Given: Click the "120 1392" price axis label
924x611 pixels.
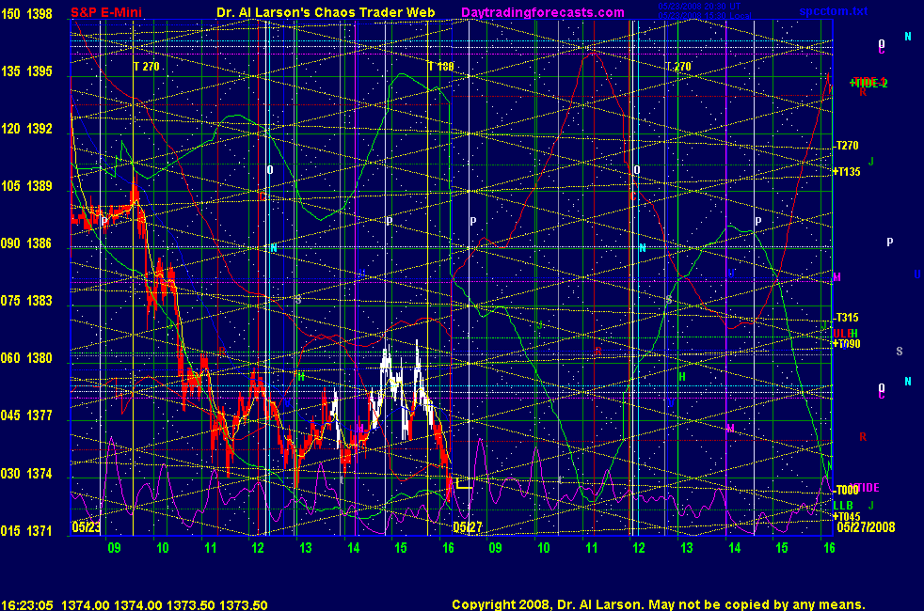Looking at the screenshot, I should (x=26, y=129).
